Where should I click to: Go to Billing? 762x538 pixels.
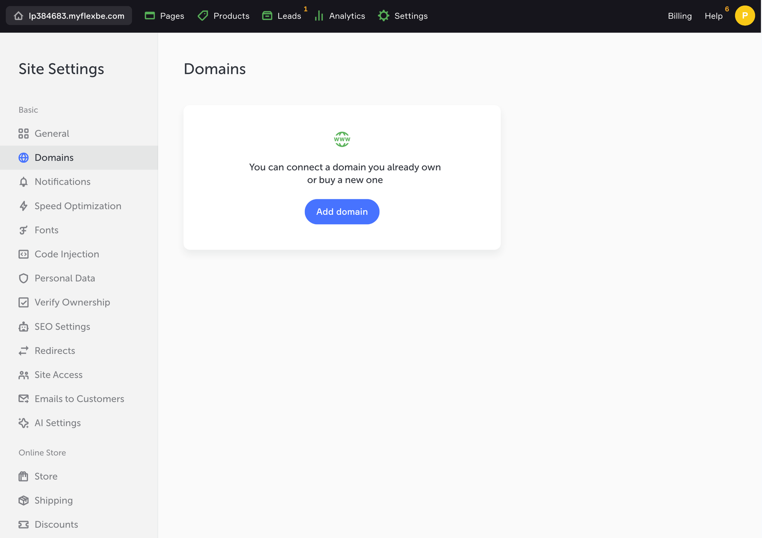pos(679,16)
